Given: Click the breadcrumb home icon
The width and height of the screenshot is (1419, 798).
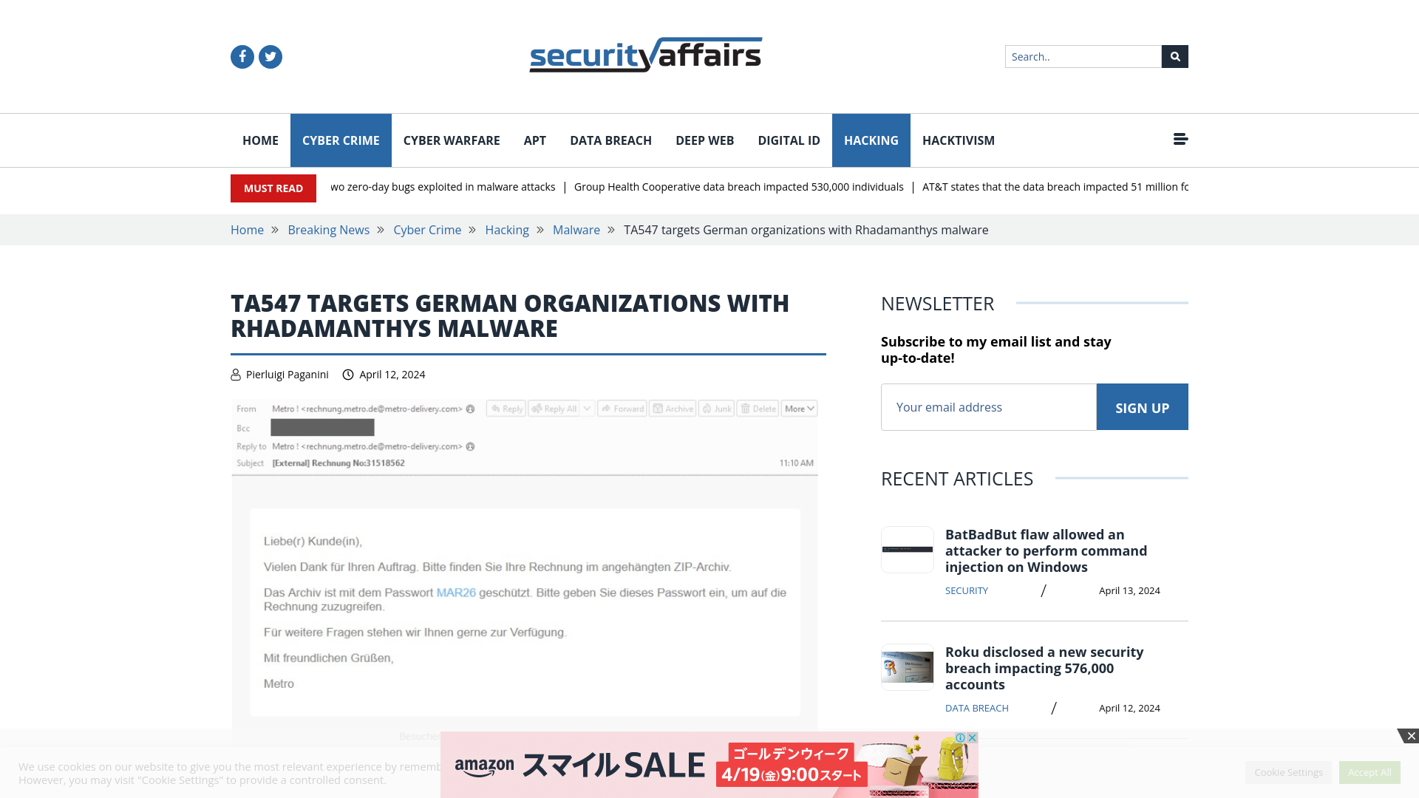Looking at the screenshot, I should coord(247,229).
